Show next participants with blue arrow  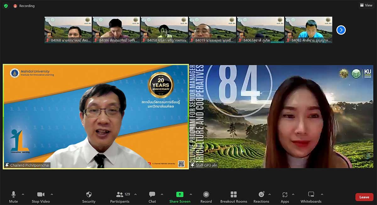tap(341, 30)
